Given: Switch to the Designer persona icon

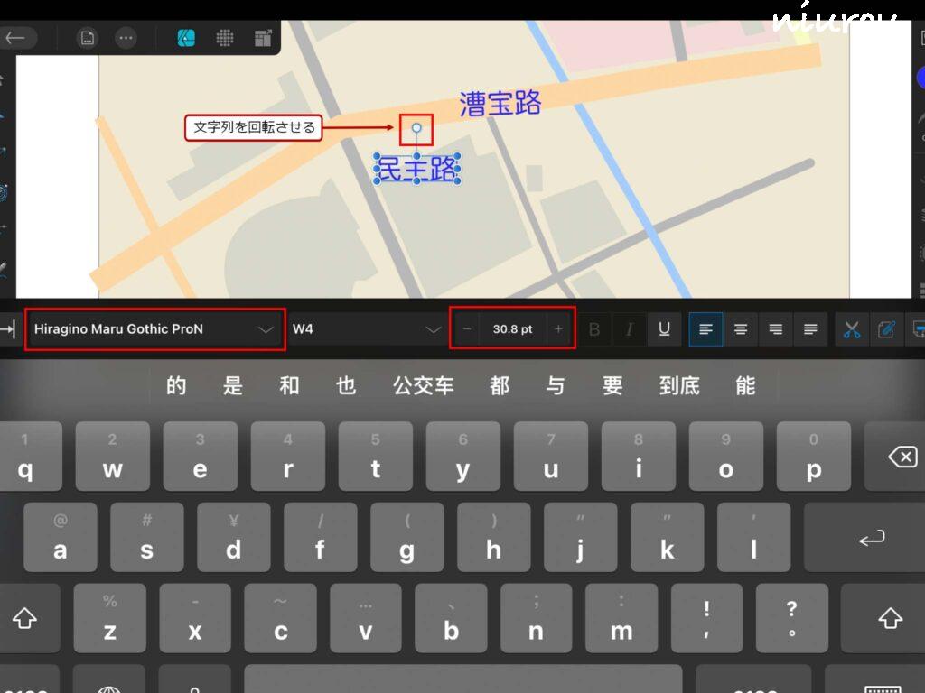Looking at the screenshot, I should point(186,38).
